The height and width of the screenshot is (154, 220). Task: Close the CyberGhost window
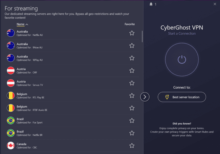click(x=215, y=4)
